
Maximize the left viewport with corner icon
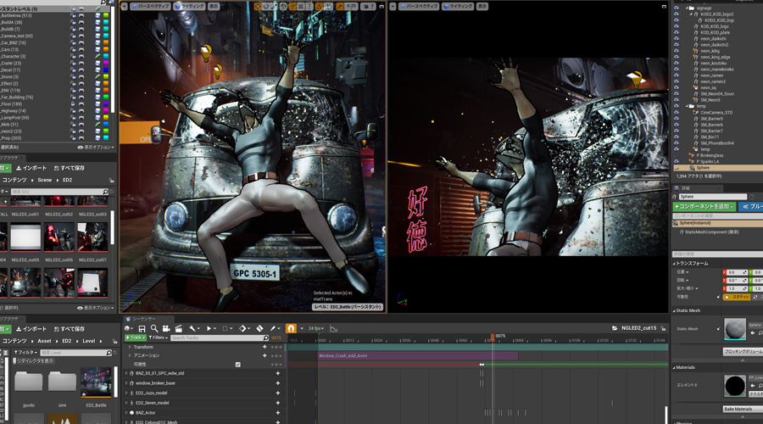click(381, 6)
